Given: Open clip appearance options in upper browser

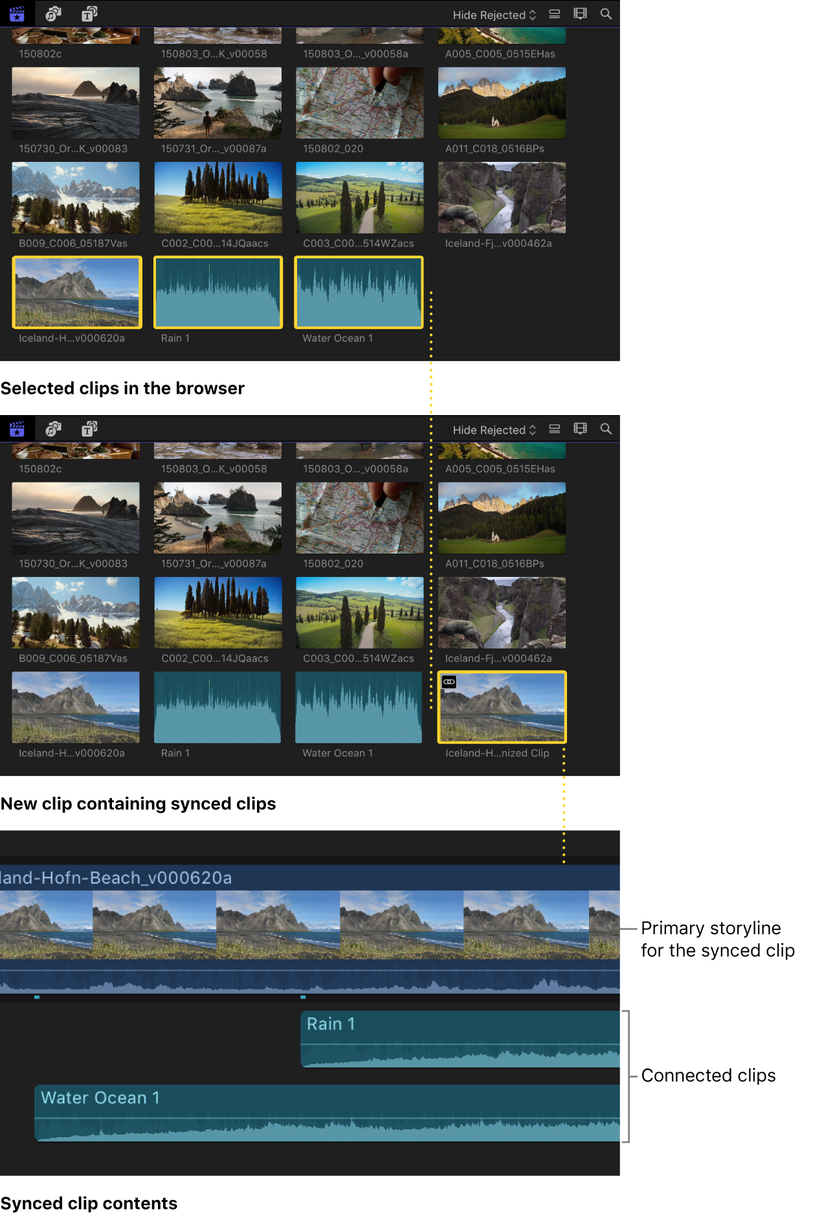Looking at the screenshot, I should [x=581, y=14].
